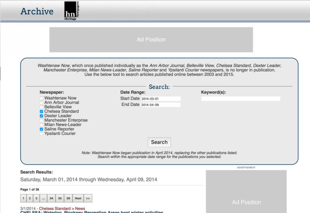Select the Manchester Enterprise checkbox

[42, 120]
